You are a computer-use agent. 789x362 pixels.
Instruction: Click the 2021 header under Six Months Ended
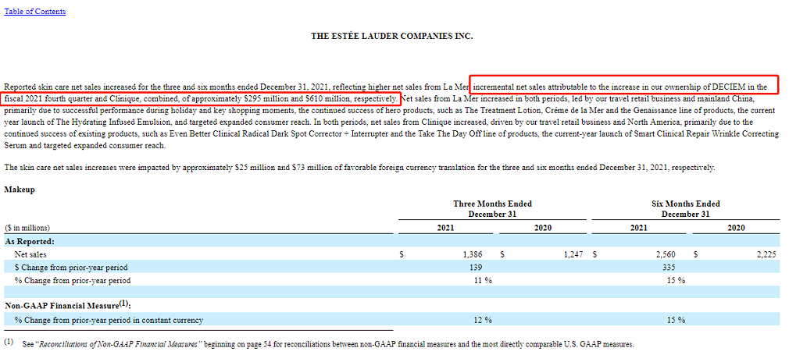click(639, 228)
